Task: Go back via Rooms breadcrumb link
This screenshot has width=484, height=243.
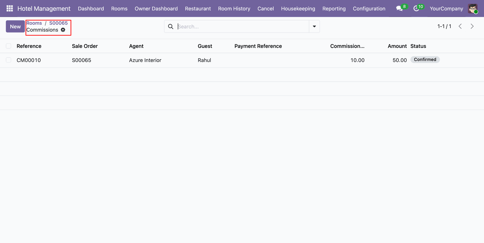Action: pos(34,23)
